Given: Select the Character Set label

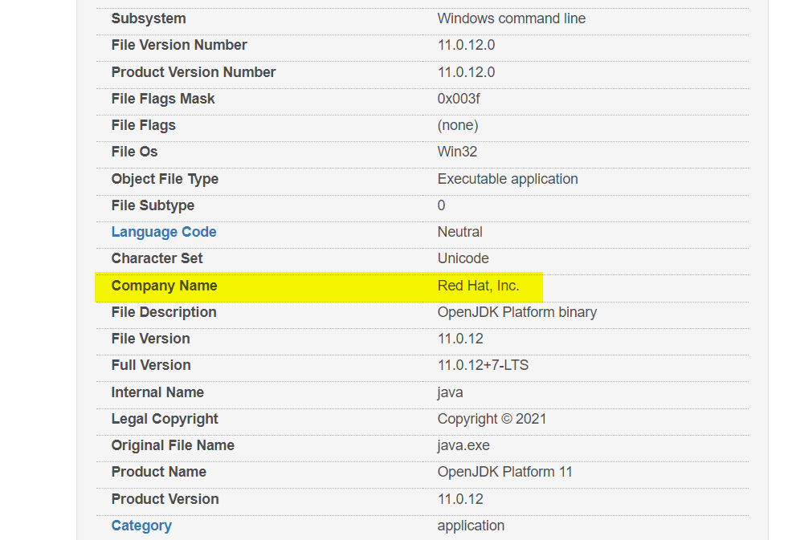Looking at the screenshot, I should click(x=157, y=258).
